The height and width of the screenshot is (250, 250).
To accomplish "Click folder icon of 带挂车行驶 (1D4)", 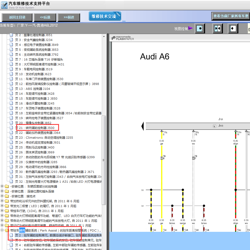I will (7, 211).
